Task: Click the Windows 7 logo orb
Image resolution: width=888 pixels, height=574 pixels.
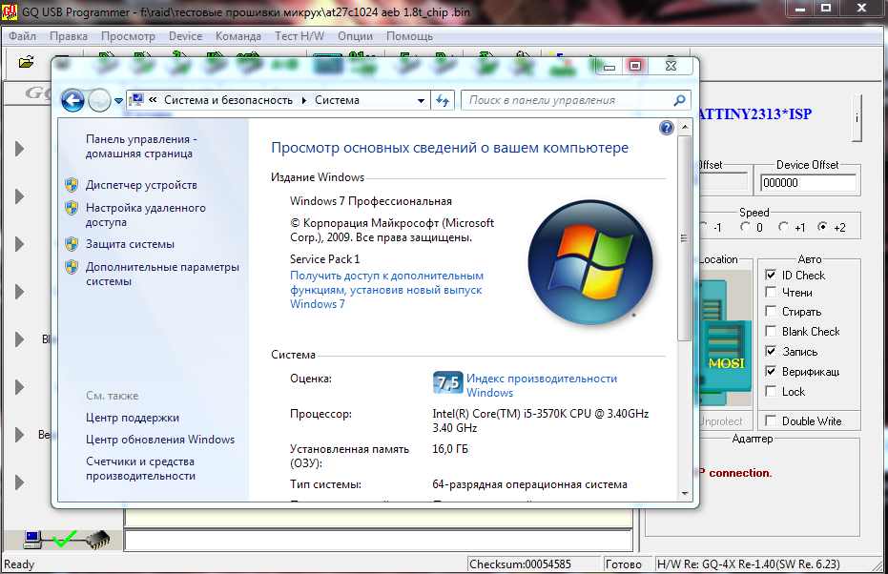Action: point(590,261)
